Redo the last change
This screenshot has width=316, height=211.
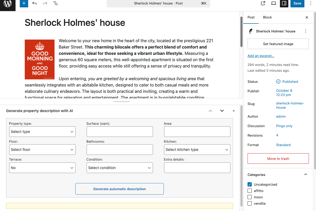pos(45,3)
